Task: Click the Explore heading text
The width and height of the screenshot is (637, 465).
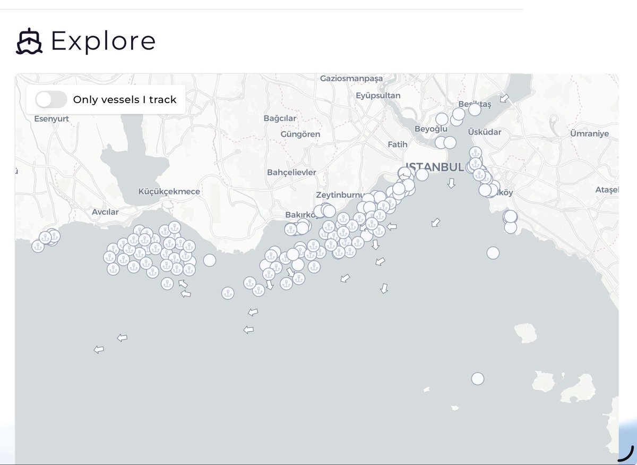Action: tap(104, 41)
